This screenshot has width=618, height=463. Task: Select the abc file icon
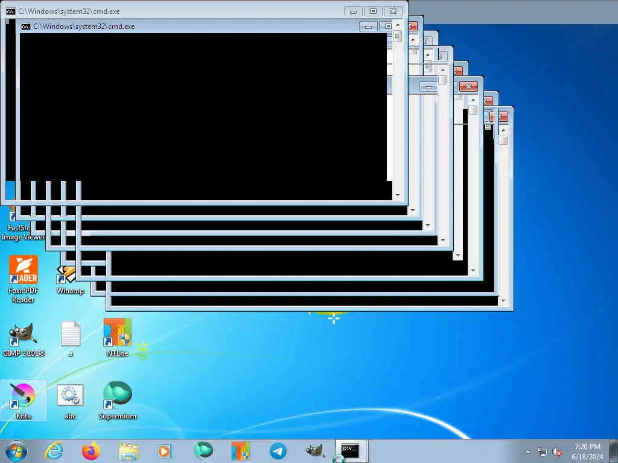click(70, 401)
